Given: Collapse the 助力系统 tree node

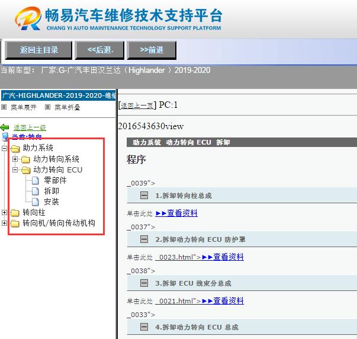Looking at the screenshot, I should point(4,148).
